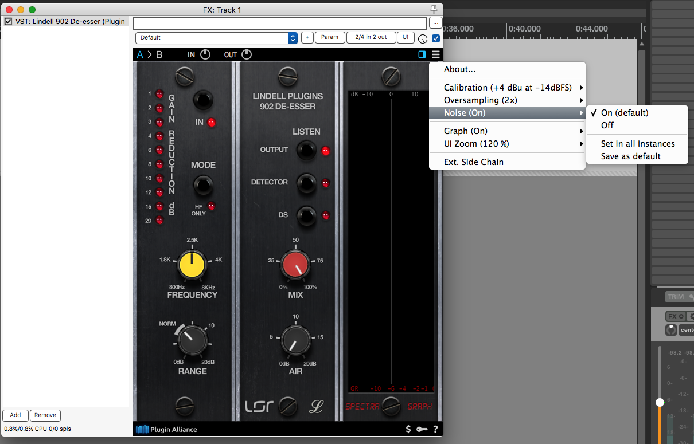
Task: Open the help question mark icon
Action: point(435,429)
